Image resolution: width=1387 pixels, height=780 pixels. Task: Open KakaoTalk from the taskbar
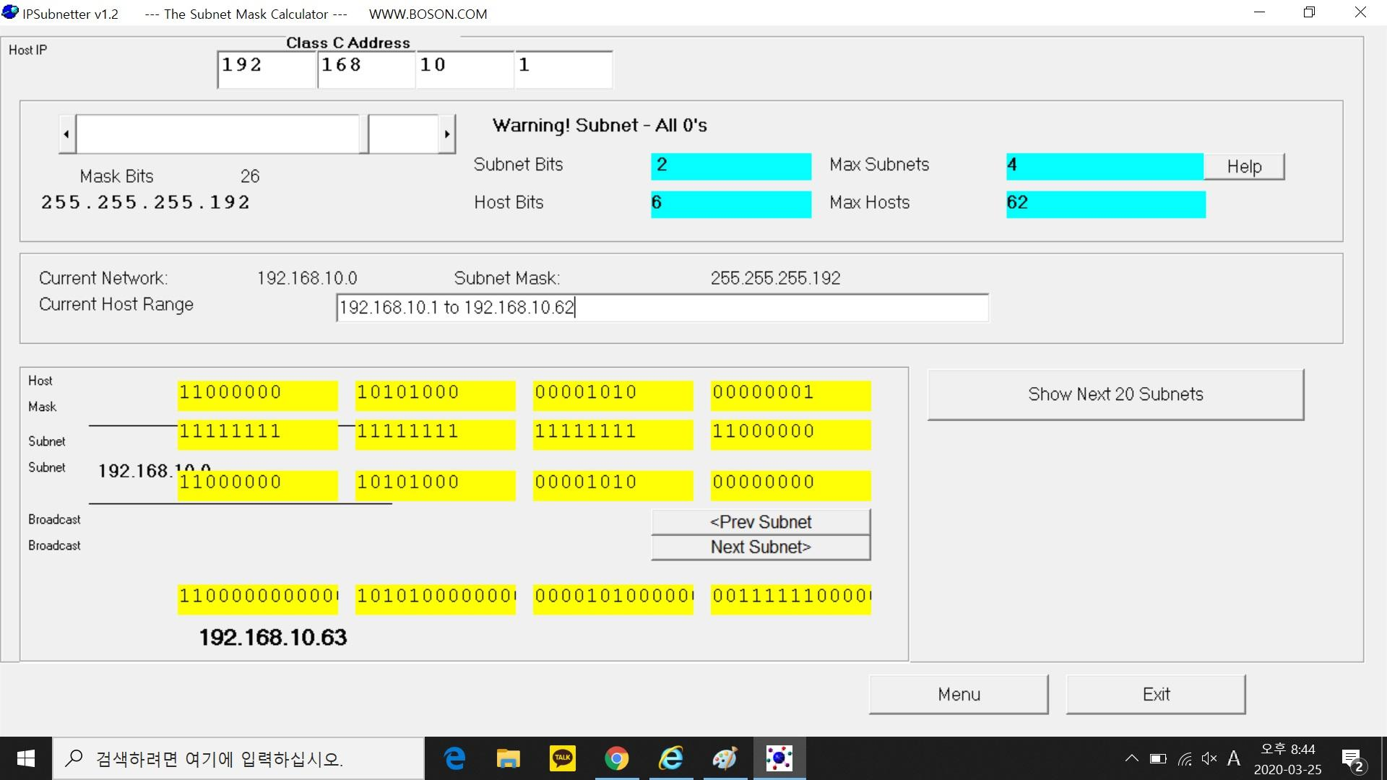(x=563, y=758)
